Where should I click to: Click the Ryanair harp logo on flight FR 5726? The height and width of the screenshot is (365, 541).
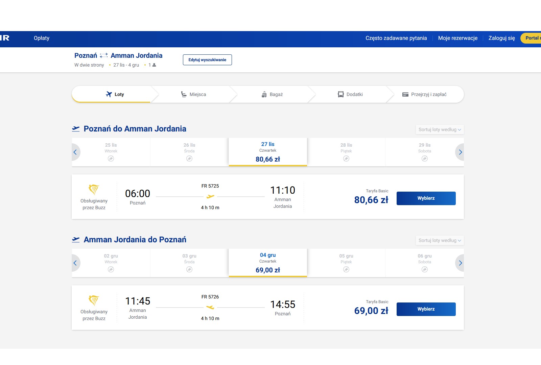[x=94, y=300]
